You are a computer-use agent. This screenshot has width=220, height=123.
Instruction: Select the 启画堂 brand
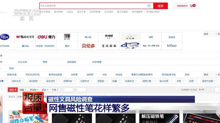[x=172, y=37]
